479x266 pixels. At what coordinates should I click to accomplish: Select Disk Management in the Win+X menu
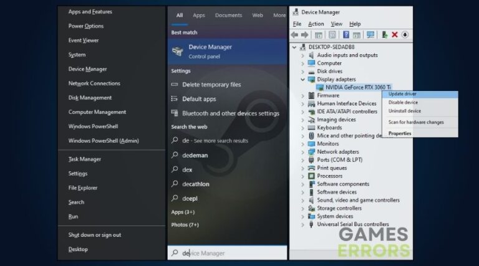[90, 98]
